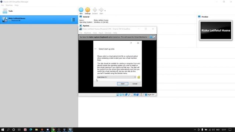Open the notification center icon

pyautogui.click(x=230, y=130)
